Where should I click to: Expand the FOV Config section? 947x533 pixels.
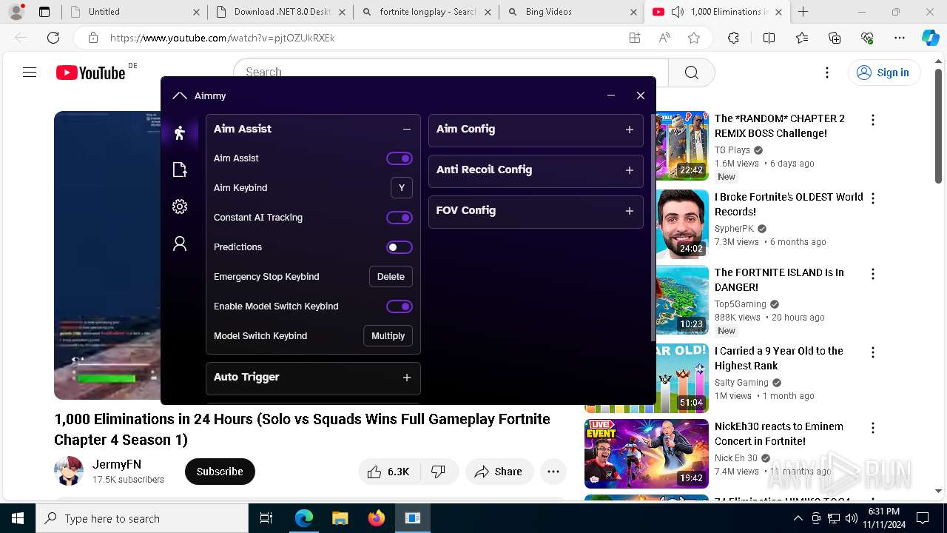click(x=630, y=211)
